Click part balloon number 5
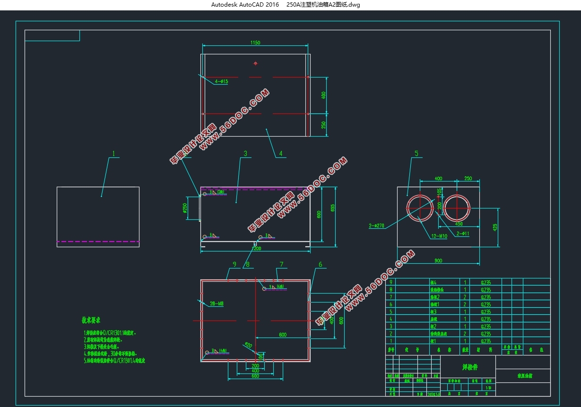 coord(416,153)
